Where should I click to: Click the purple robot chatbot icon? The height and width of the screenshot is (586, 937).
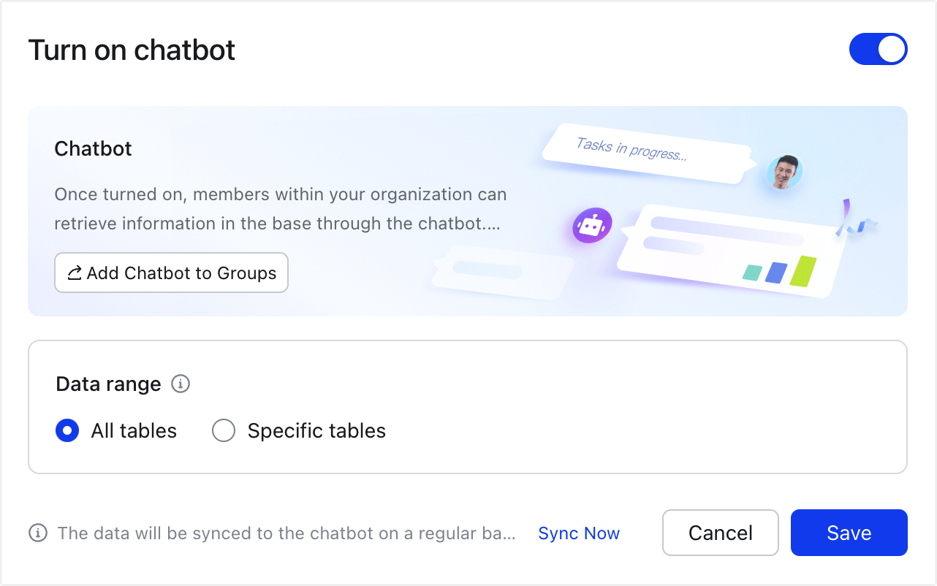point(592,225)
